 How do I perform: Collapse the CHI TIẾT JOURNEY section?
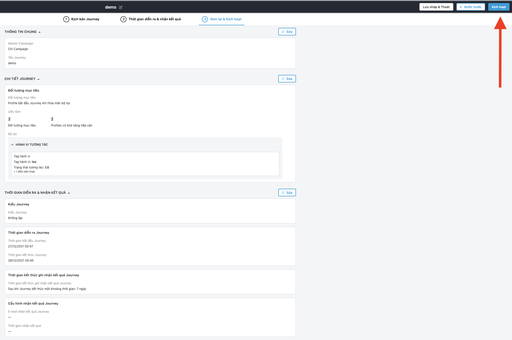click(38, 79)
